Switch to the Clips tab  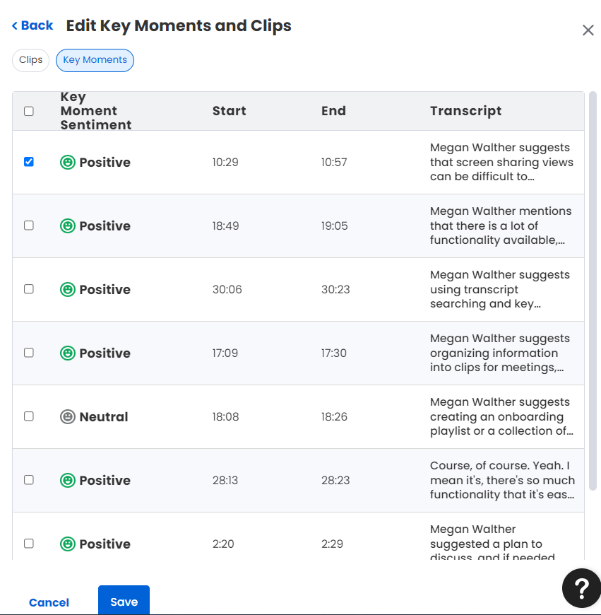30,60
